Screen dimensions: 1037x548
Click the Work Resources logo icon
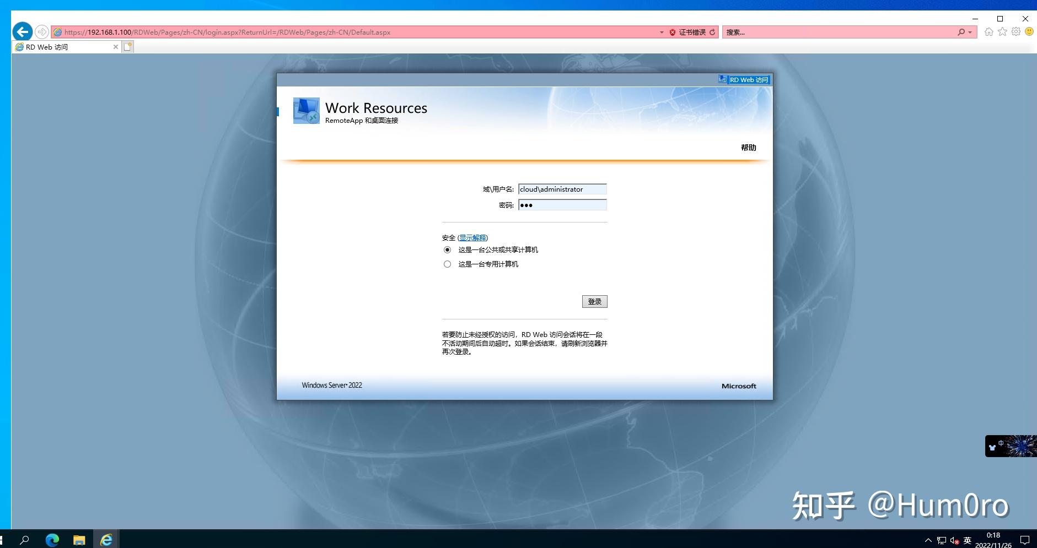pos(307,110)
